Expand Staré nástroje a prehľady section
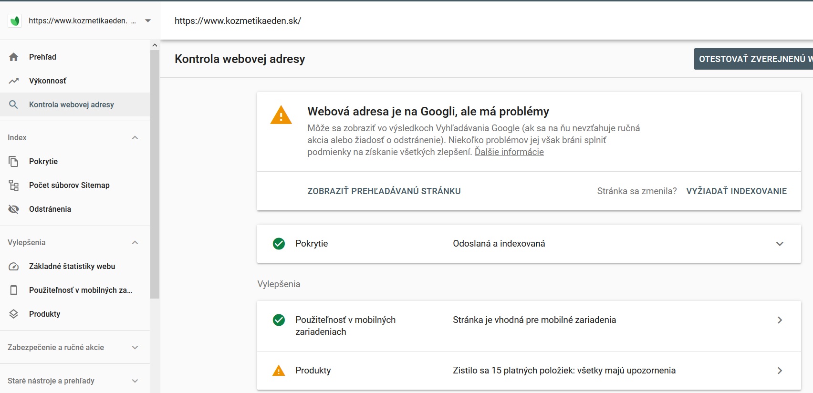813x393 pixels. click(x=135, y=381)
